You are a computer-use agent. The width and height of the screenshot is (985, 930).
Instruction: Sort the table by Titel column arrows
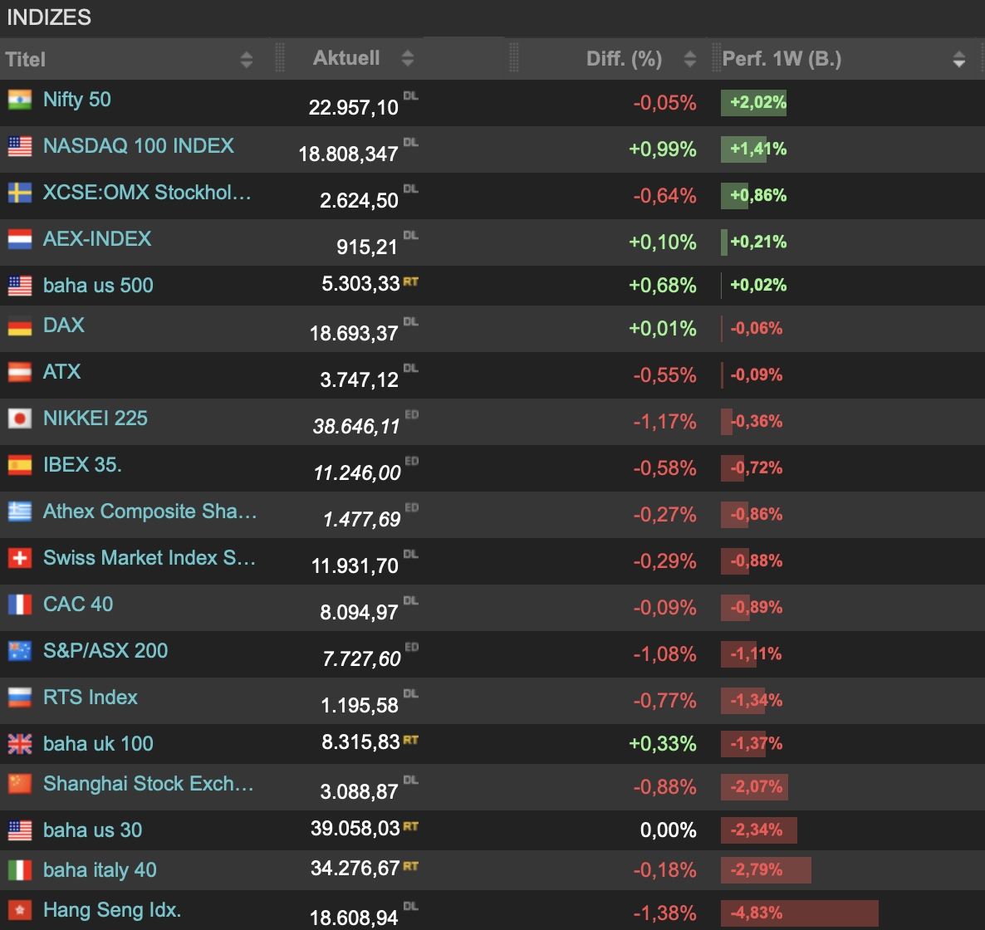click(246, 59)
